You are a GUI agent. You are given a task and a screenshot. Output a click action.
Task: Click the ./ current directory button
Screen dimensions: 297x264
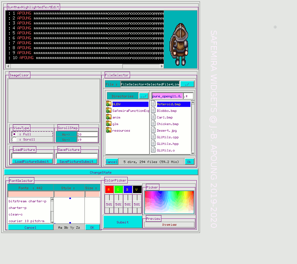point(187,84)
